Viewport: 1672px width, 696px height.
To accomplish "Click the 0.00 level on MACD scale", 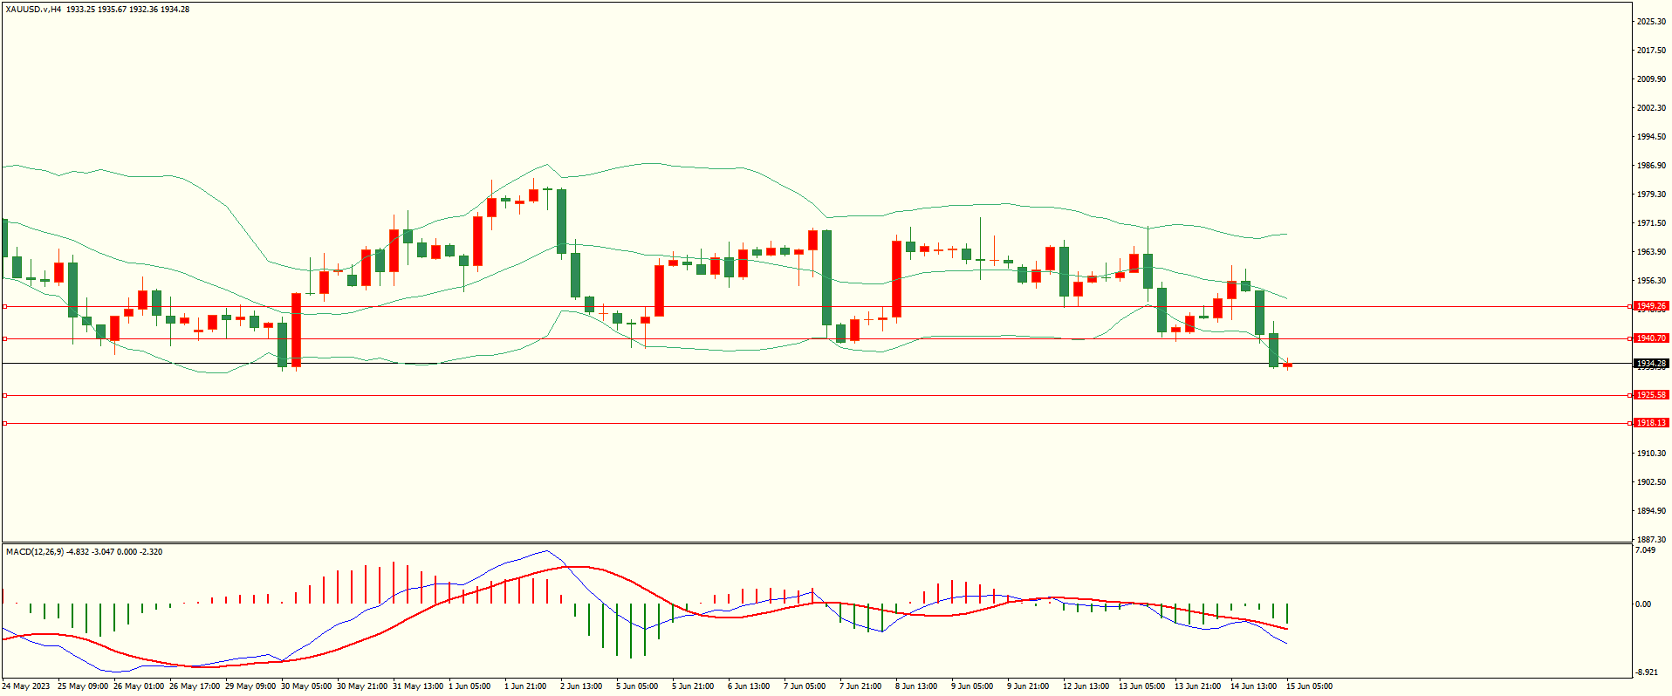I will pos(1643,604).
